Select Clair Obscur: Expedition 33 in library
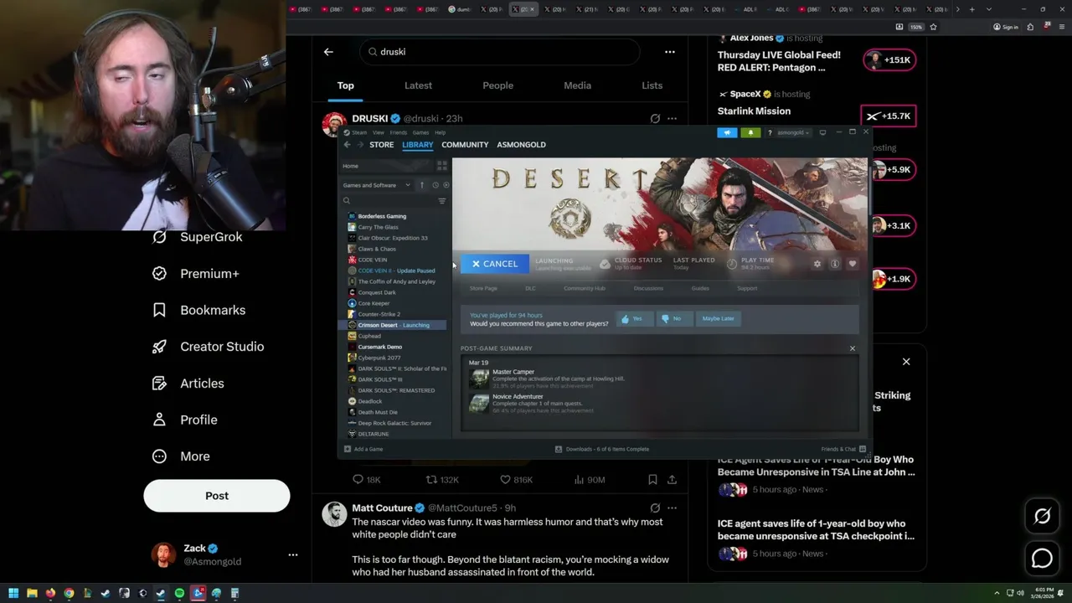1072x603 pixels. [x=392, y=238]
